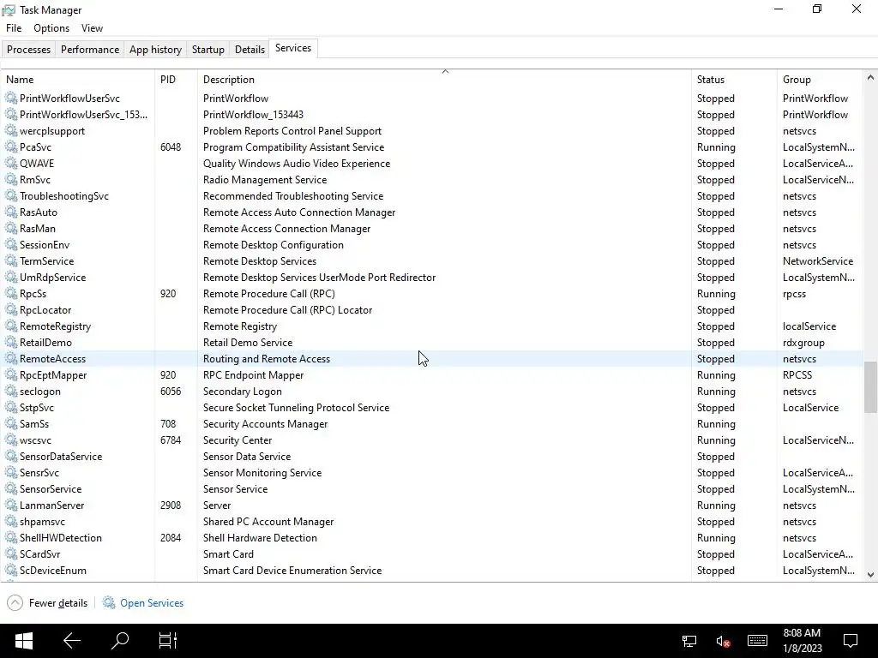Click the gear icon next to wscsvc

tap(11, 440)
